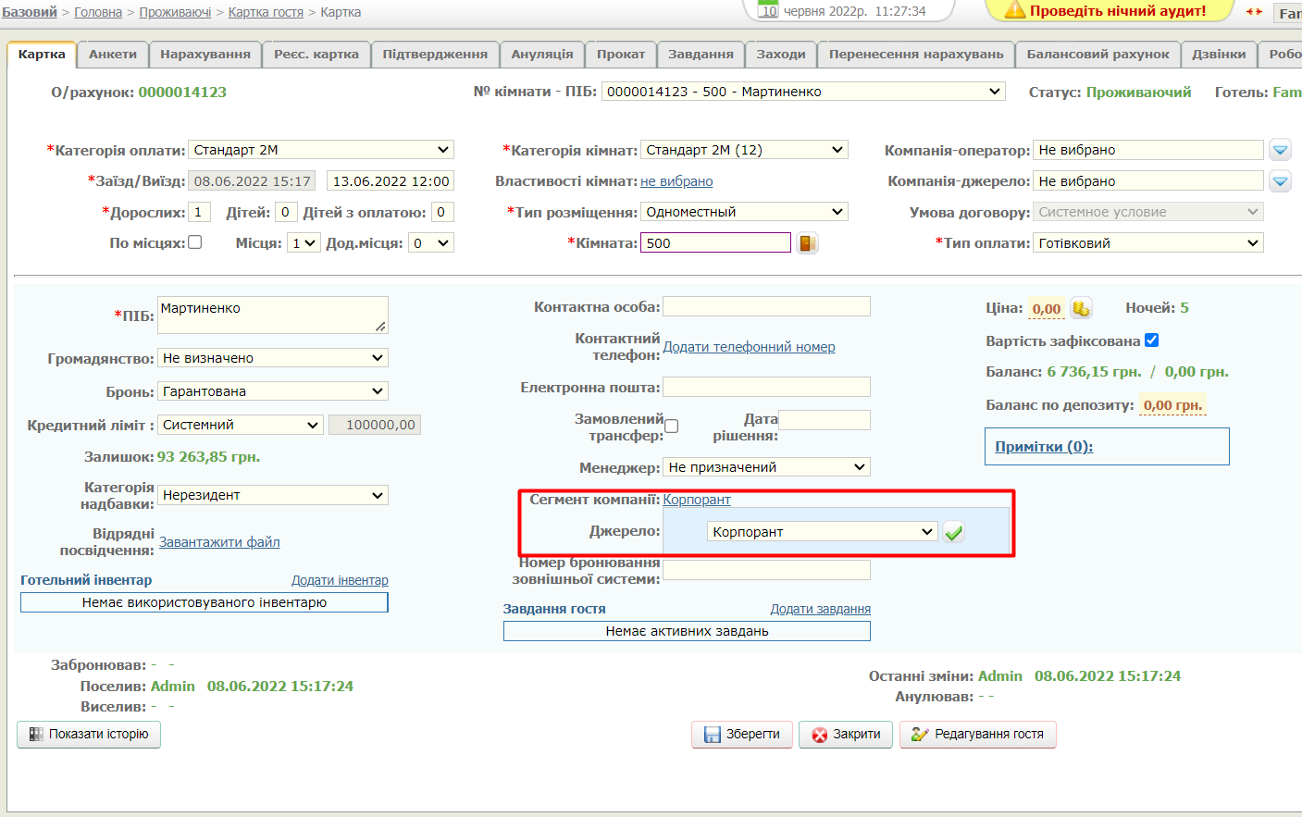Open the company-source selector arrow icon
This screenshot has width=1302, height=817.
[1280, 181]
